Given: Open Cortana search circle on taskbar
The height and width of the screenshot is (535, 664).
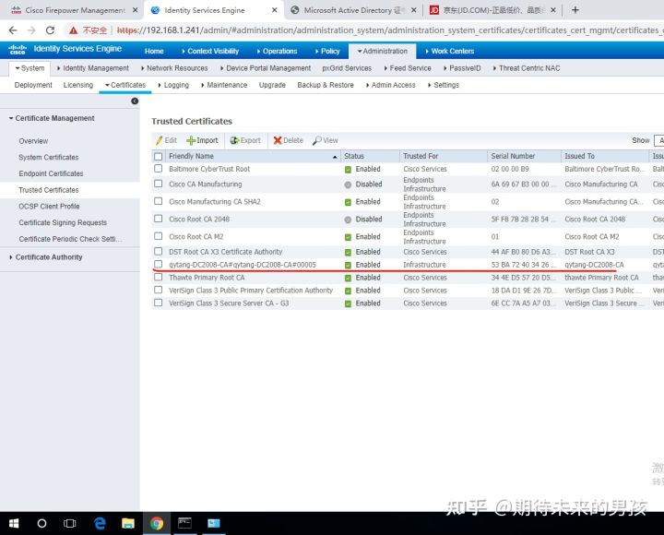Looking at the screenshot, I should pos(41,524).
